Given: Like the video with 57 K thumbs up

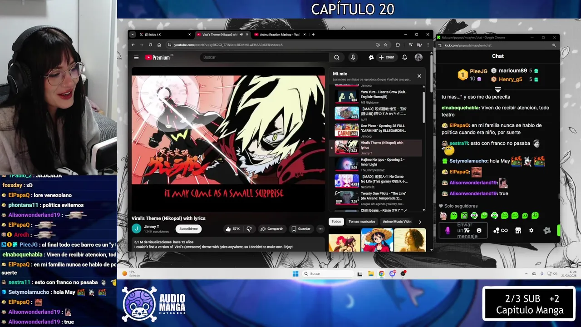Looking at the screenshot, I should click(233, 229).
